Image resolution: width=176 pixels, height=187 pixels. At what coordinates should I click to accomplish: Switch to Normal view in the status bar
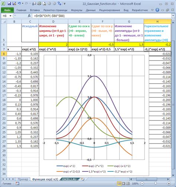(x=119, y=184)
